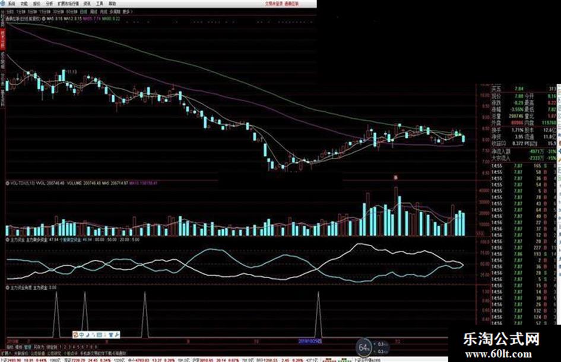Select the 指标 bottom tab

(x=9, y=347)
